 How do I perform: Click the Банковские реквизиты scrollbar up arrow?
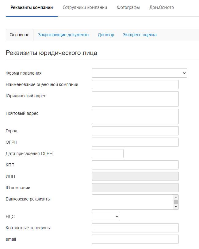[x=176, y=197]
